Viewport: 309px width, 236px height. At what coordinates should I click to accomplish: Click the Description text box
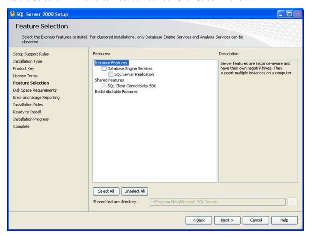coord(258,121)
